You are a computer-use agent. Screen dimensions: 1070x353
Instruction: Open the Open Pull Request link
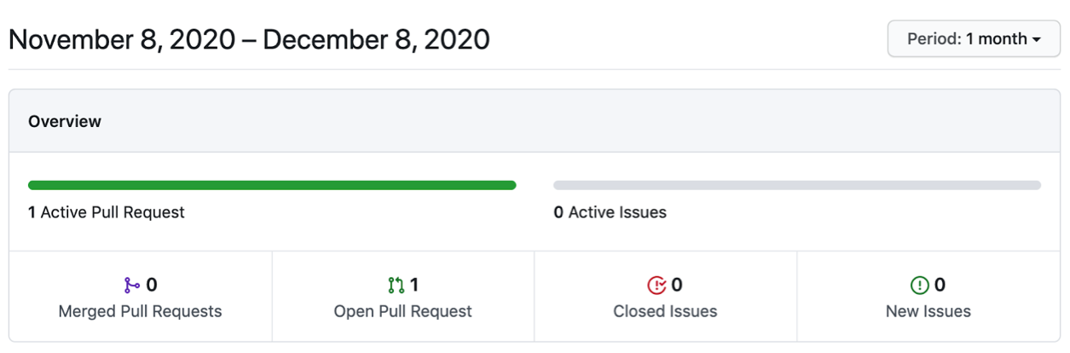tap(402, 311)
